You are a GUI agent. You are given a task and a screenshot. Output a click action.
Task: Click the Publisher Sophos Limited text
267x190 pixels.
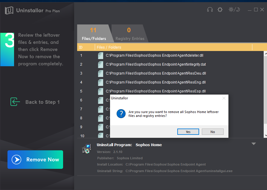[120, 158]
